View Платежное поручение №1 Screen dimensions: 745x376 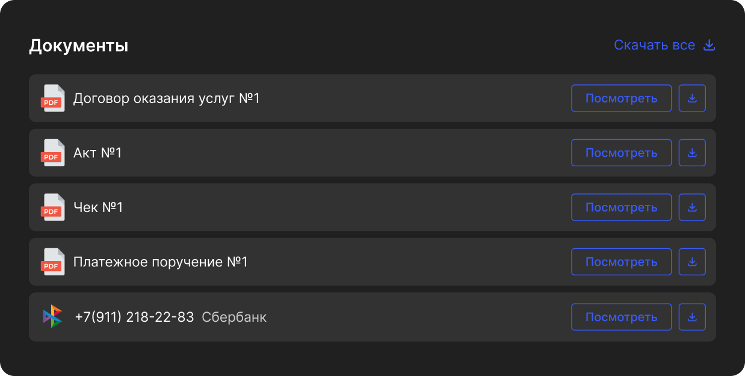pyautogui.click(x=621, y=262)
